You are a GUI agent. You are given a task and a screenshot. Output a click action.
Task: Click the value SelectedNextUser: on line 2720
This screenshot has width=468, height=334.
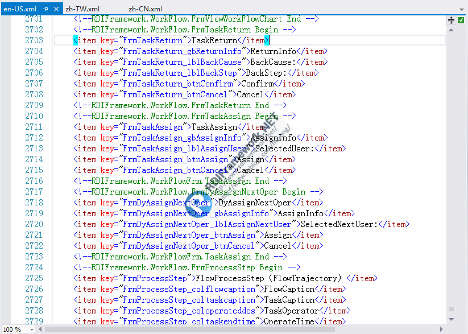tap(339, 224)
